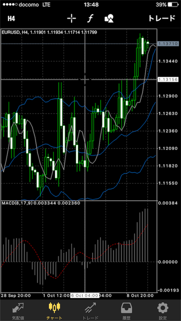Tap the crosshair date label 6 Oct 04:00
Image resolution: width=181 pixels, height=321 pixels.
85,295
